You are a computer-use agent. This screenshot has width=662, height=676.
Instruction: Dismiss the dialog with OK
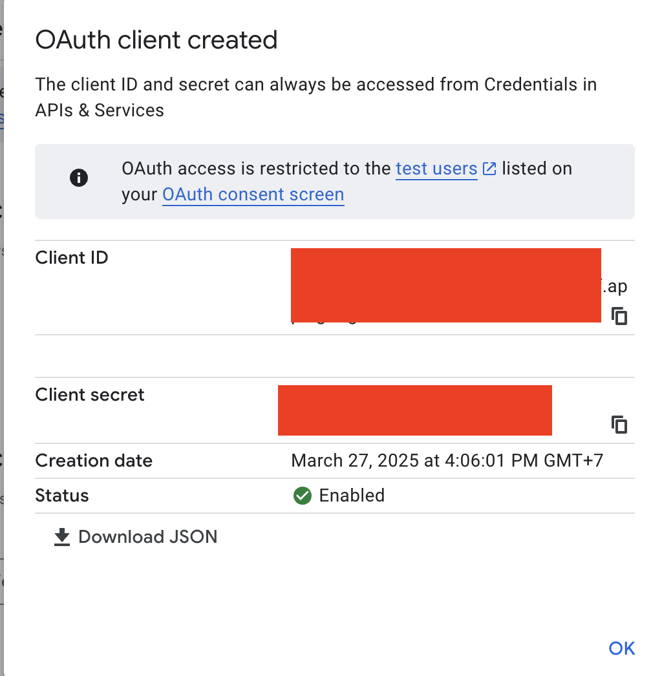[621, 648]
